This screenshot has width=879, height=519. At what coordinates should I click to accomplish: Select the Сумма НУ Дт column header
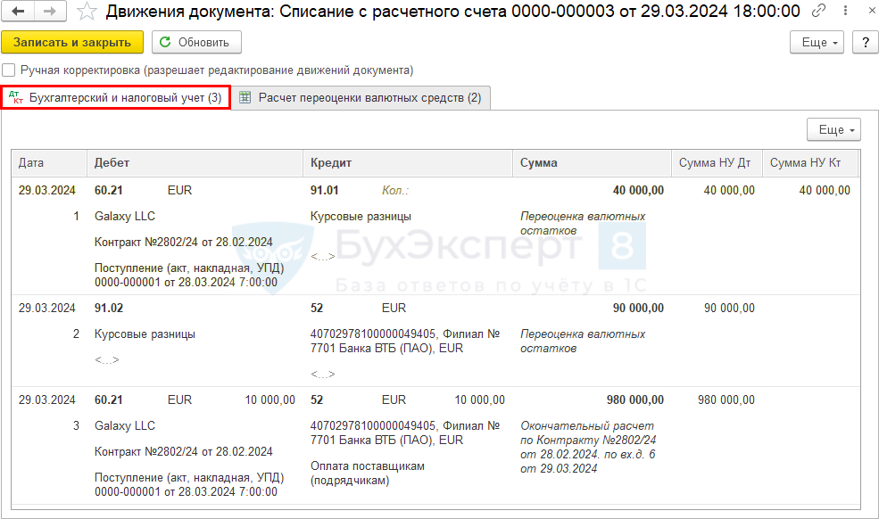[715, 163]
